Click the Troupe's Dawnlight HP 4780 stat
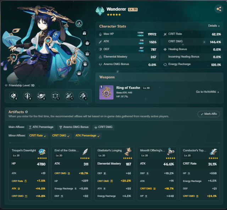227x210 pixels. point(28,164)
